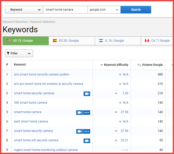Open the 'smart home wifi security camera' keyword

(36, 140)
